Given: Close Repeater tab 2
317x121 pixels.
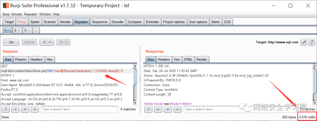Looking at the screenshot, I should [19, 31].
